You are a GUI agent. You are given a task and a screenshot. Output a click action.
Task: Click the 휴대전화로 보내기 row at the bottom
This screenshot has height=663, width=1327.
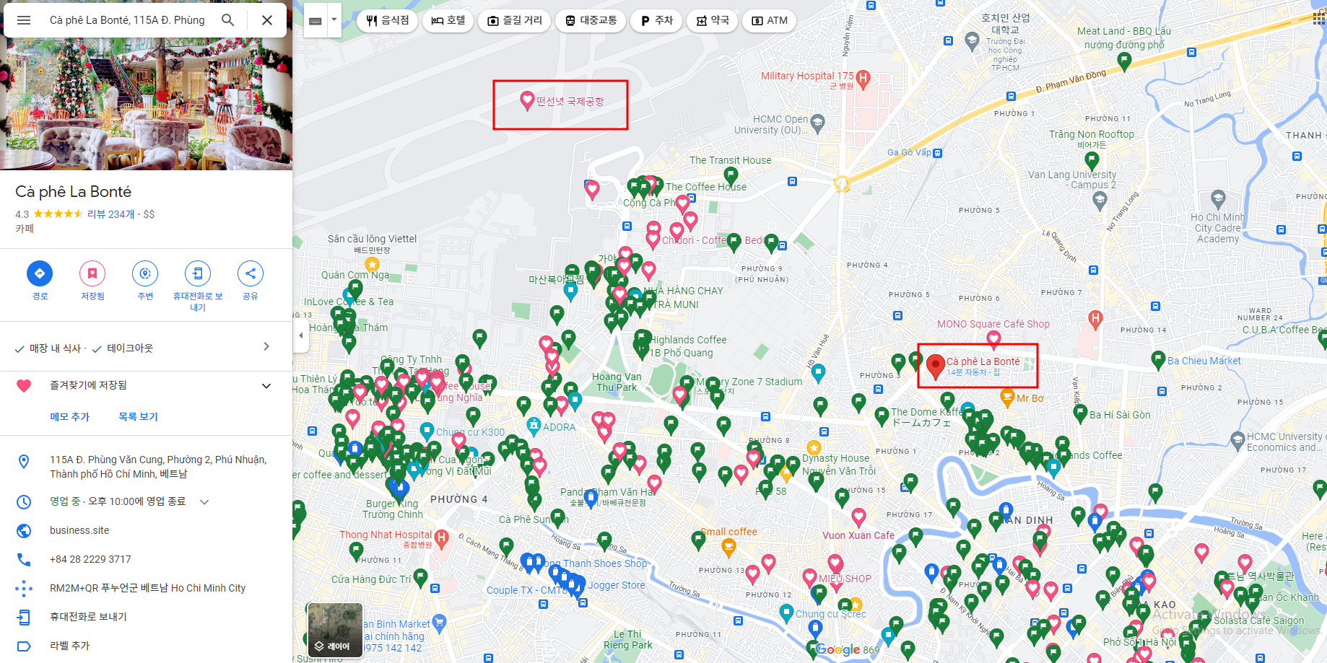[146, 617]
